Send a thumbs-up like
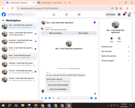The width and height of the screenshot is (135, 108). (x=96, y=98)
